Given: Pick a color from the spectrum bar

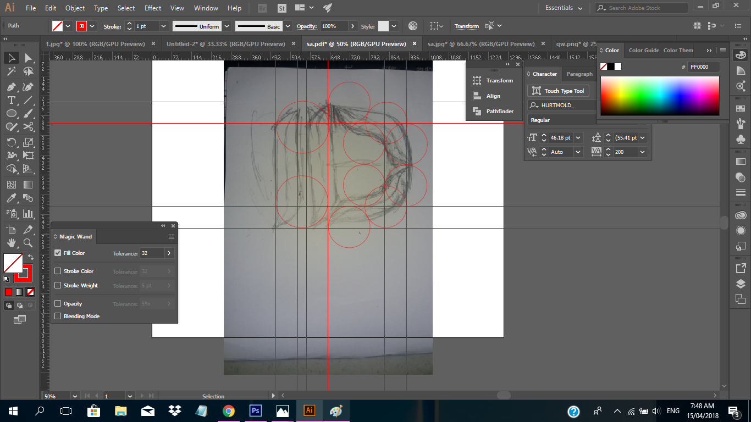Looking at the screenshot, I should pyautogui.click(x=659, y=96).
